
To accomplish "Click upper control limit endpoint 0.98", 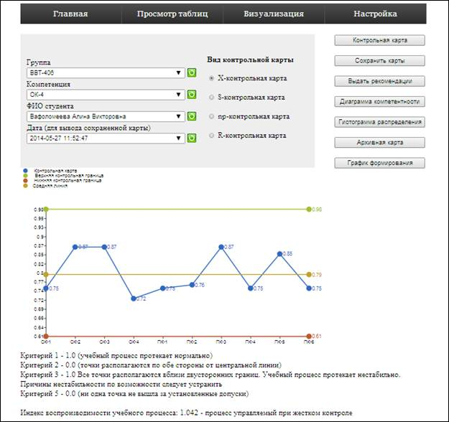I will point(309,209).
